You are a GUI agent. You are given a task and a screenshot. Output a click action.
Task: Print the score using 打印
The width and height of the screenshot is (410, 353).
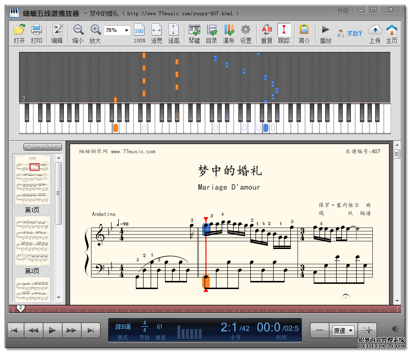[36, 33]
